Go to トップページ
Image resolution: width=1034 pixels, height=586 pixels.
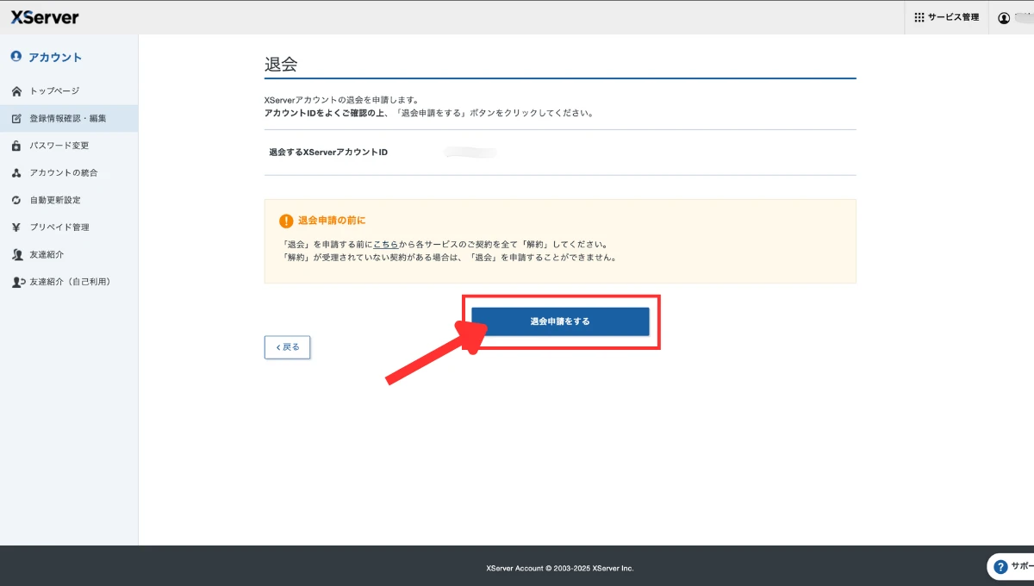[x=55, y=91]
